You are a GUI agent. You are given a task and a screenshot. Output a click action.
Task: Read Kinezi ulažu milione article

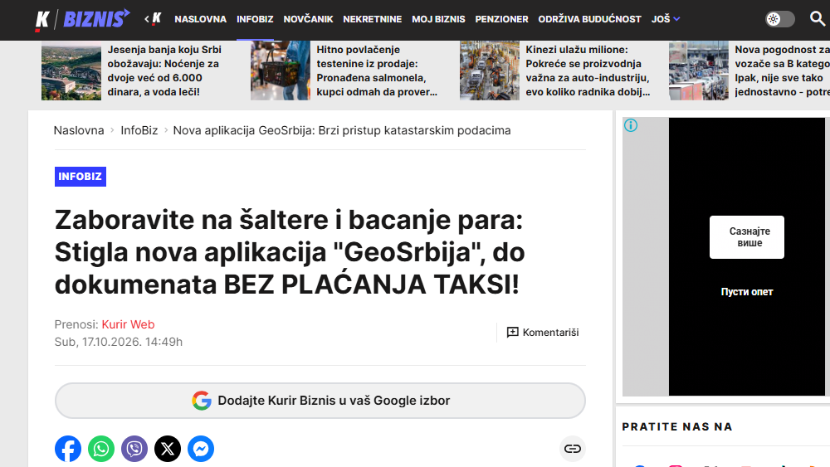point(588,71)
